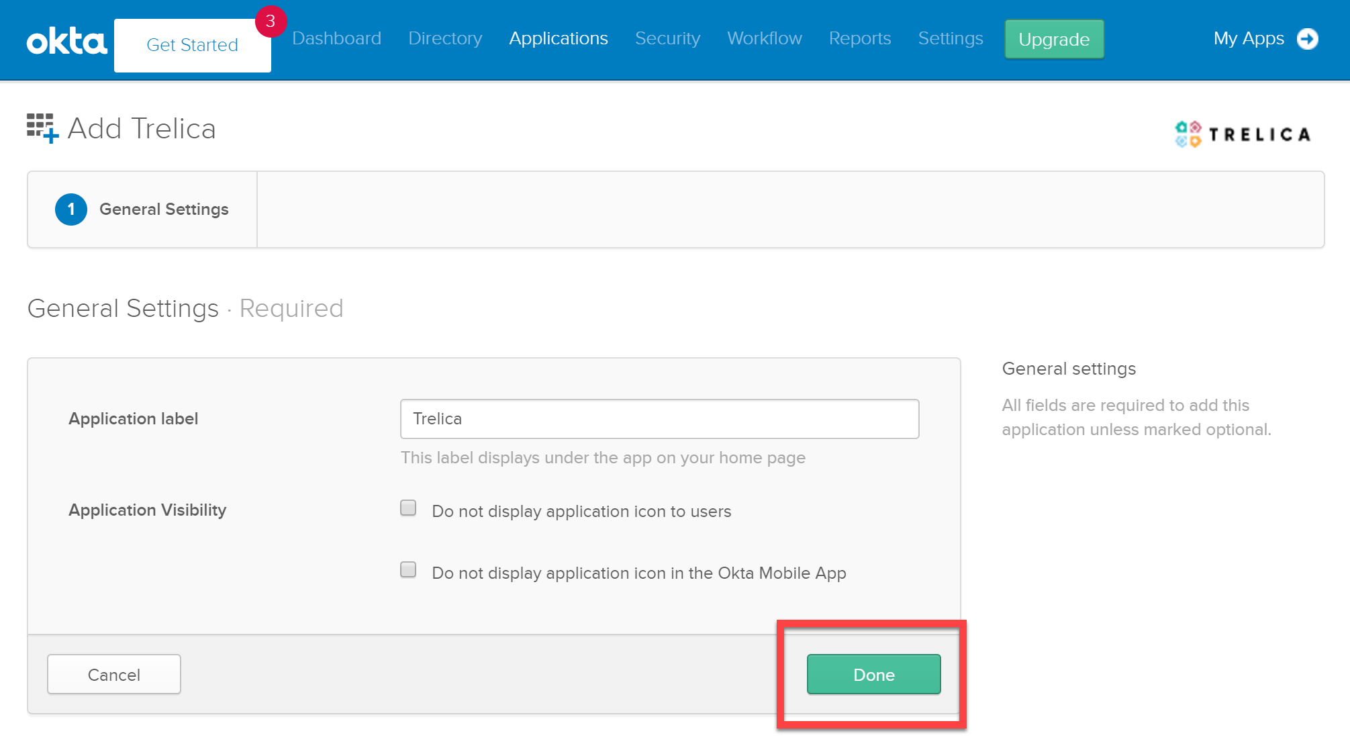Click the 'Add Trelica' page heading
This screenshot has width=1350, height=752.
tap(142, 128)
